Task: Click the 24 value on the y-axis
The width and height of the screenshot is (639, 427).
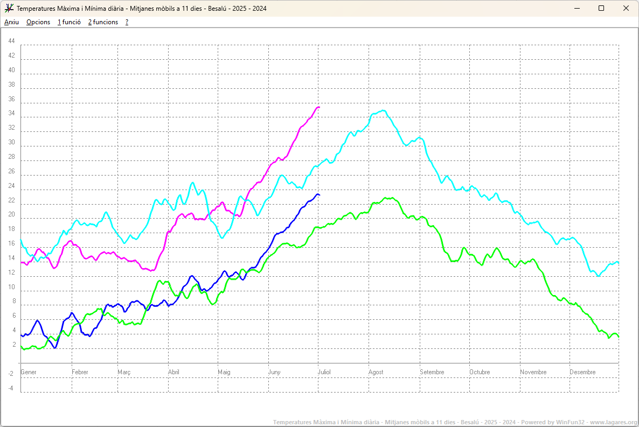Action: 11,186
